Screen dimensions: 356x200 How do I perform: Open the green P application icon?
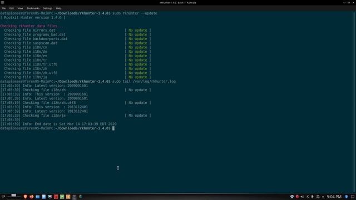tap(62, 197)
